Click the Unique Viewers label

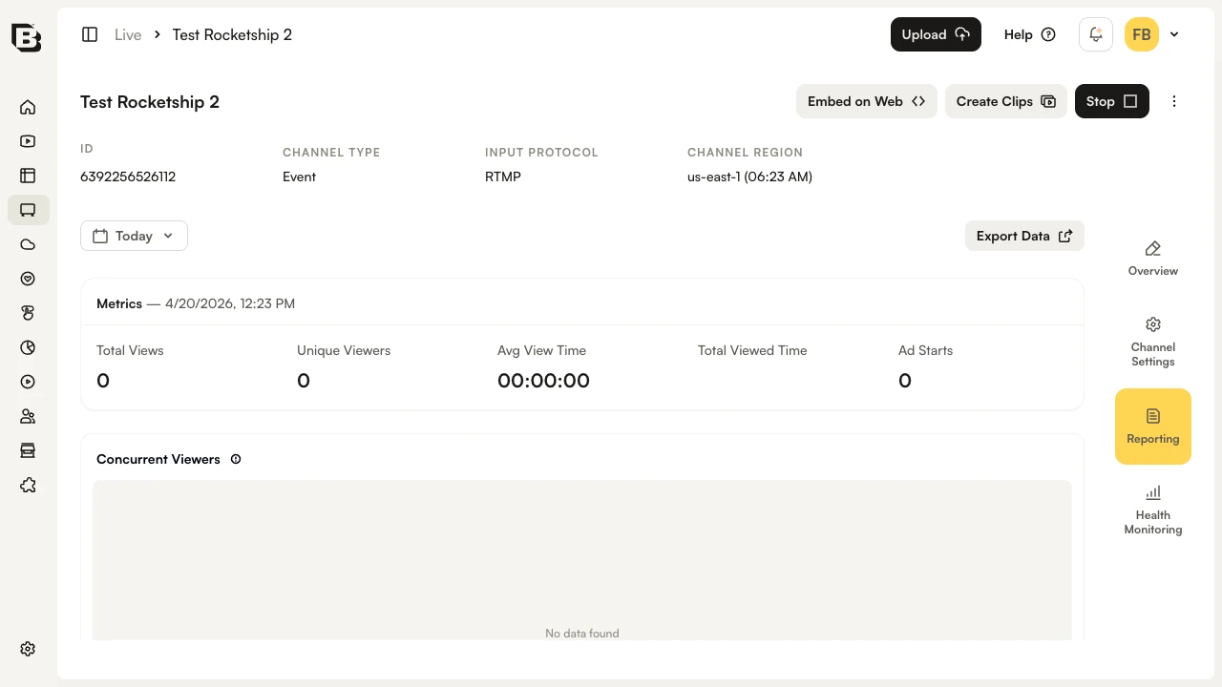coord(344,350)
